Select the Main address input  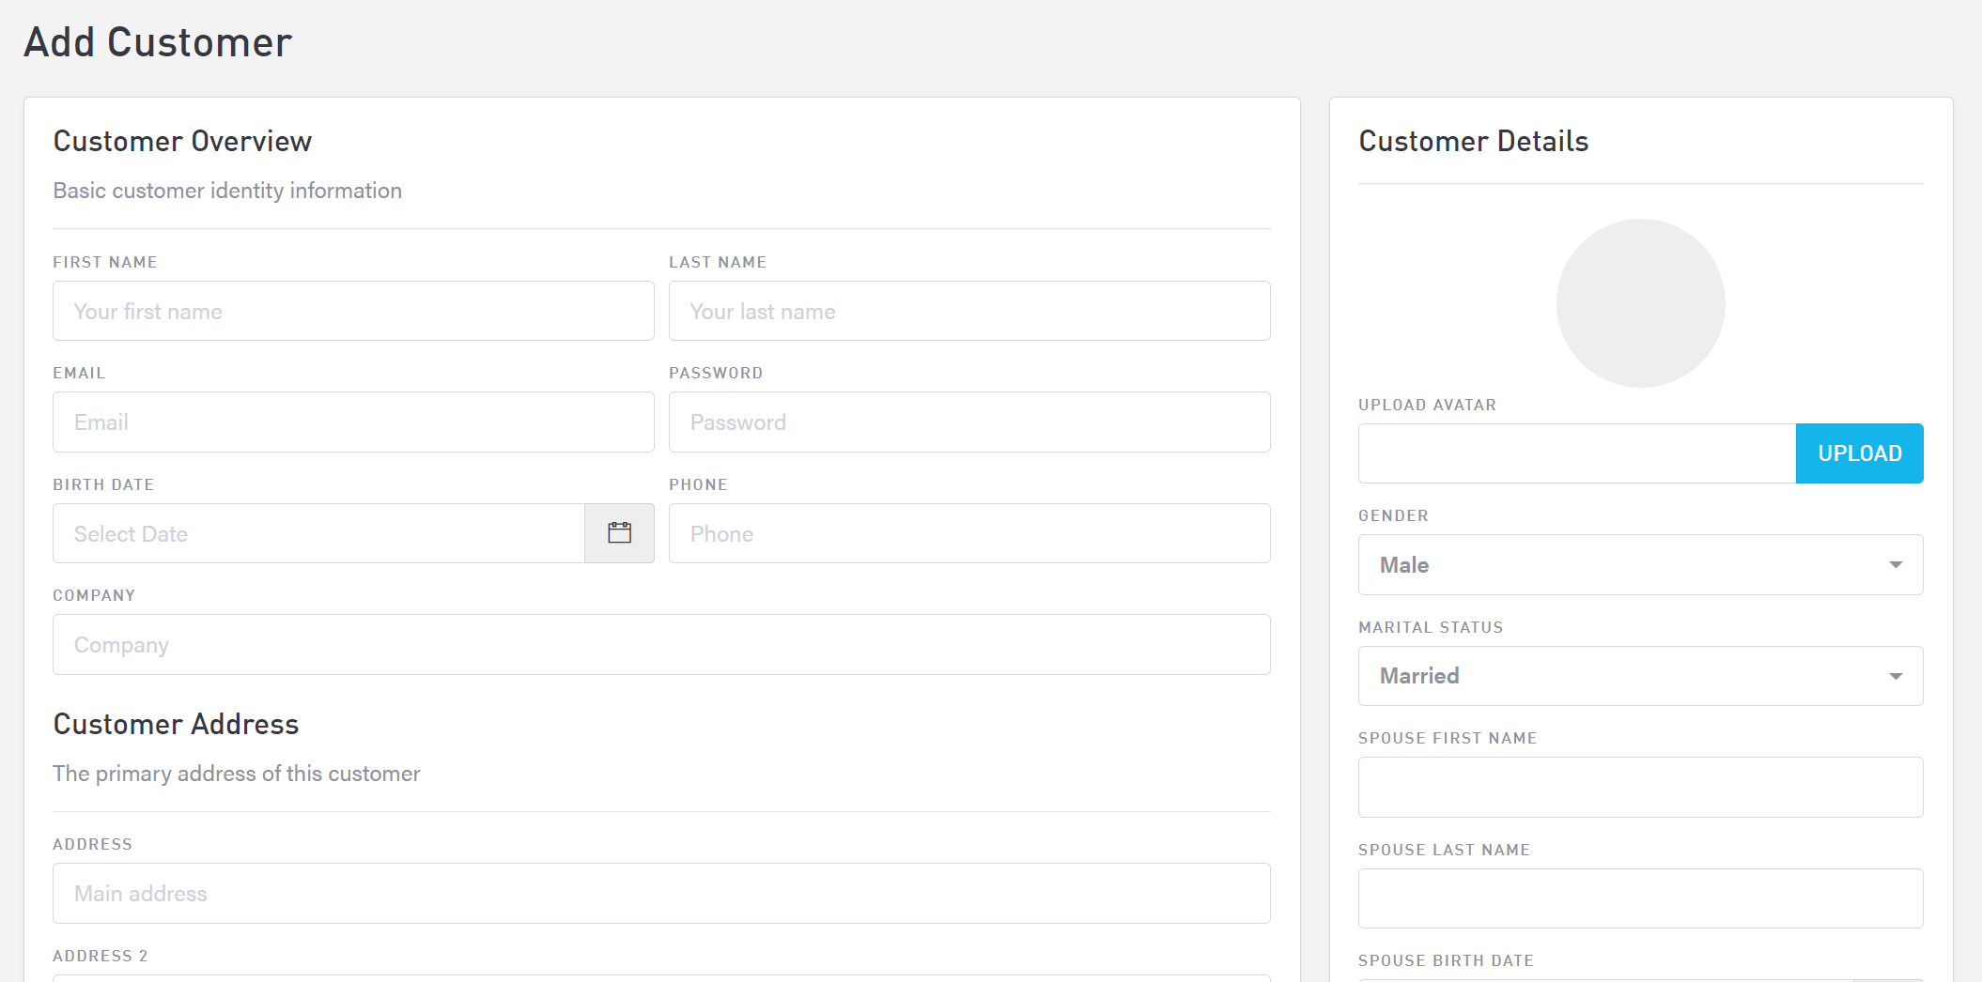pyautogui.click(x=661, y=894)
